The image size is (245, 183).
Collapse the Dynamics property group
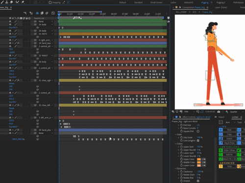click(x=176, y=168)
